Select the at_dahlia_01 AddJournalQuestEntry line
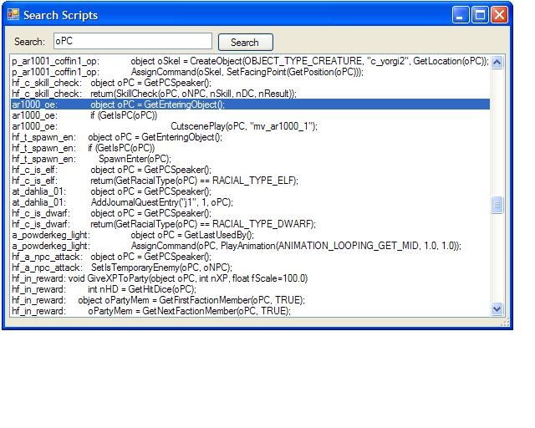 (150, 202)
